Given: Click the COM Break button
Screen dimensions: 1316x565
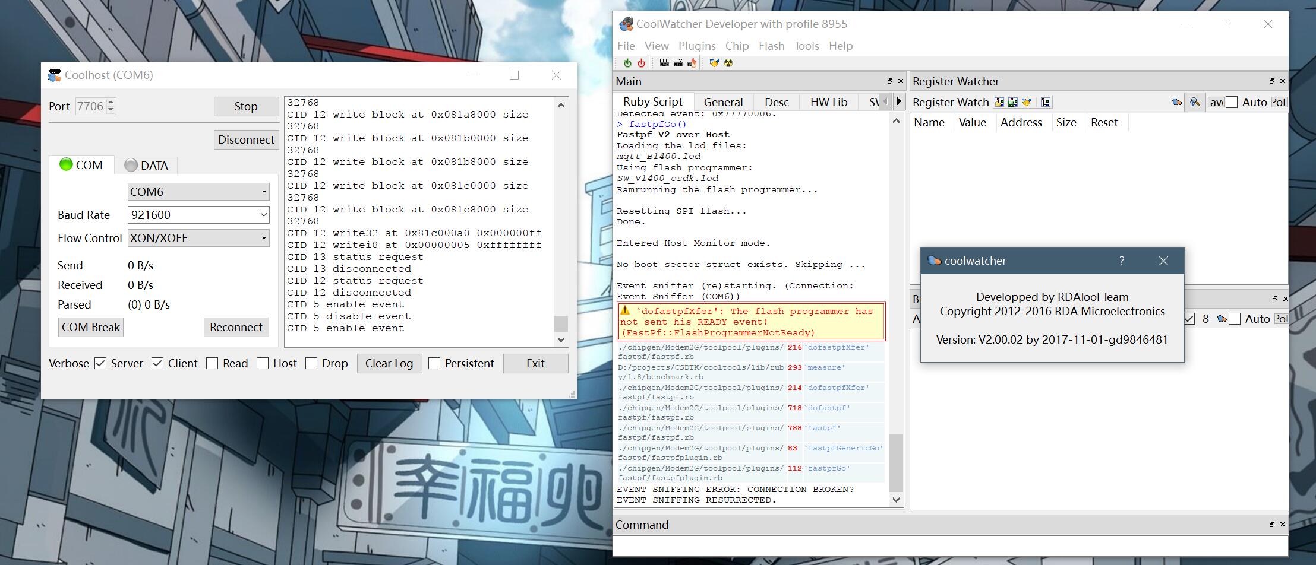Looking at the screenshot, I should [90, 327].
